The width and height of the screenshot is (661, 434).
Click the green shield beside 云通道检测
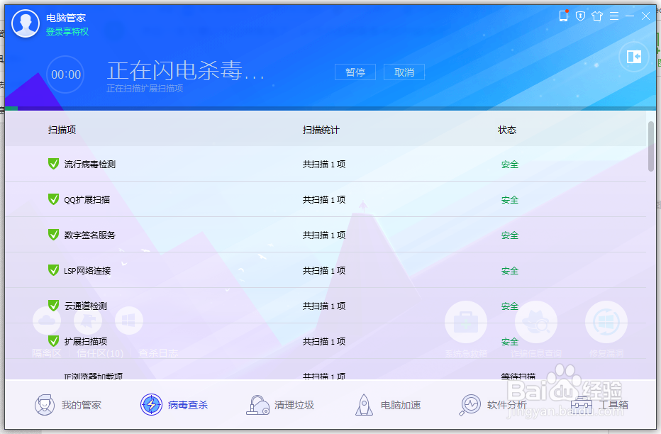(53, 305)
